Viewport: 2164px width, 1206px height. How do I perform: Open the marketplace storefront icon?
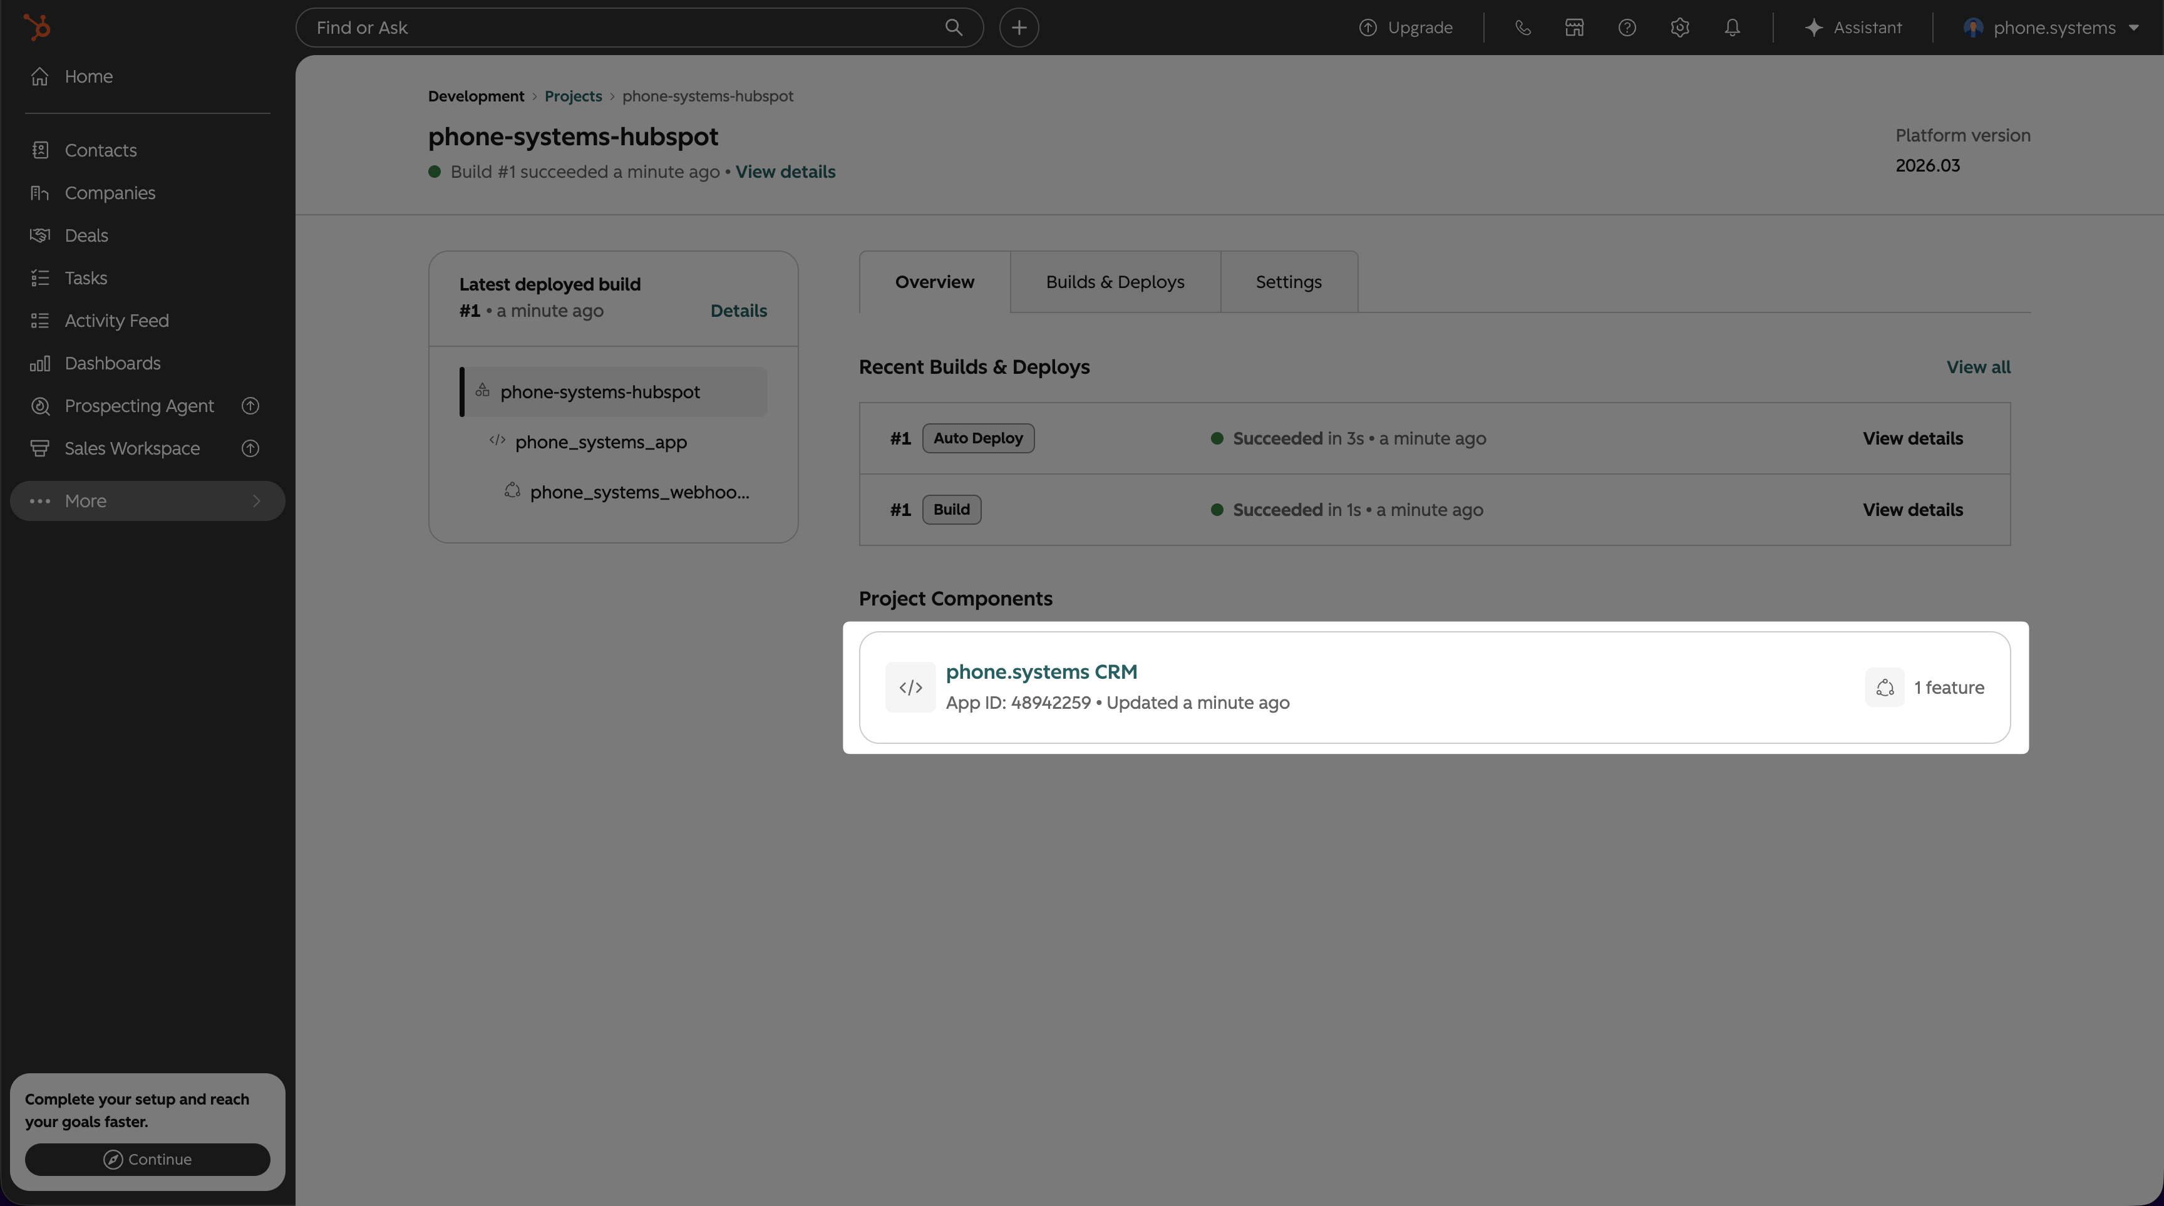point(1574,28)
